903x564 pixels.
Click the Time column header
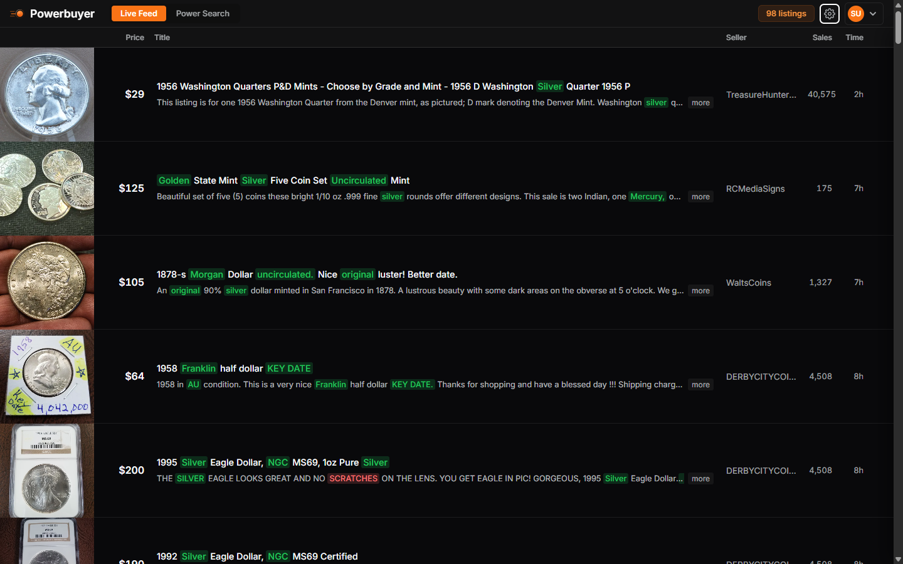[x=854, y=38]
